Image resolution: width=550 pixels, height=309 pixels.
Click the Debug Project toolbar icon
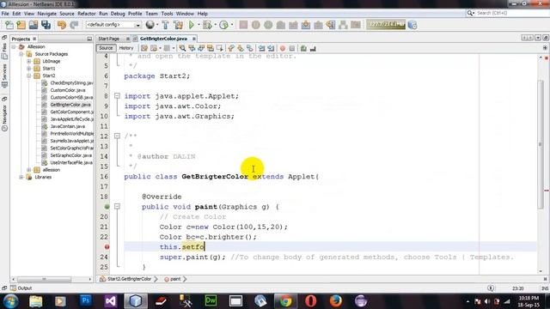click(x=207, y=25)
